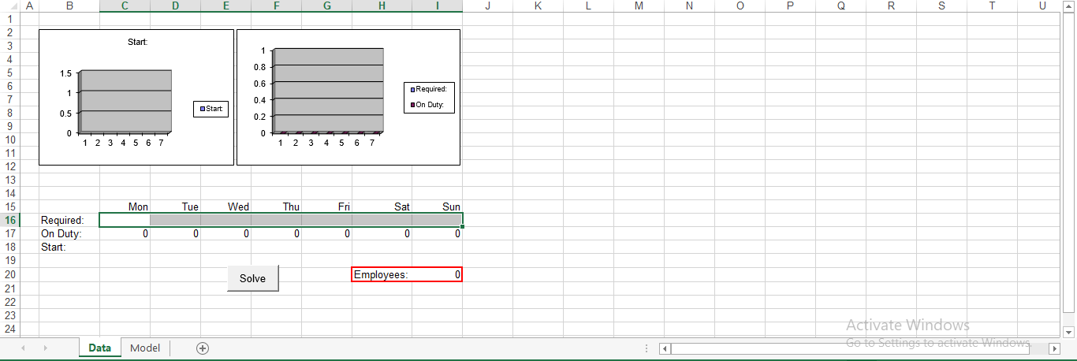
Task: Click the Sun column heading cell
Action: 437,207
